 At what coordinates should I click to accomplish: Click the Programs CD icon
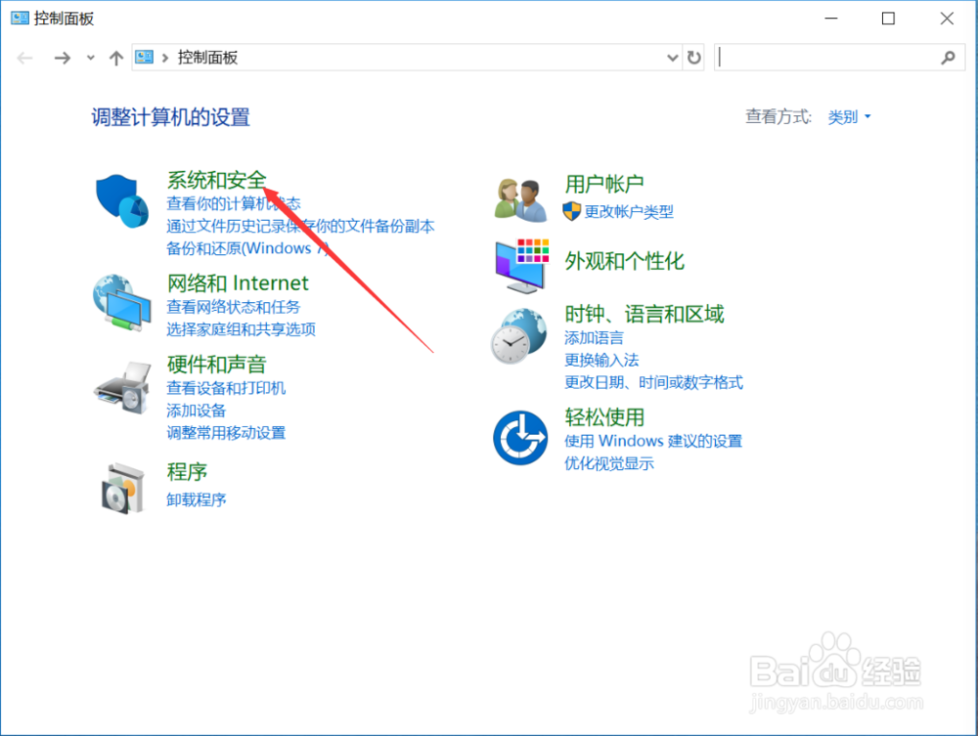click(x=120, y=486)
